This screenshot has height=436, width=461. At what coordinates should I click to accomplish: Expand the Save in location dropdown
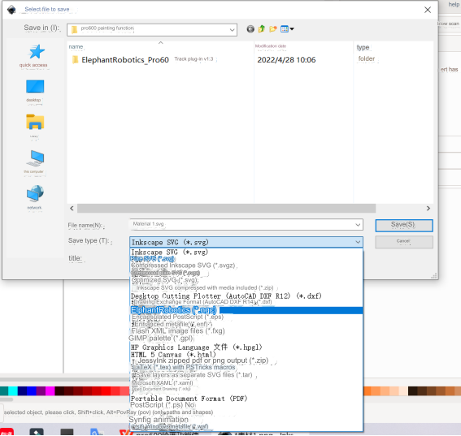(x=232, y=30)
